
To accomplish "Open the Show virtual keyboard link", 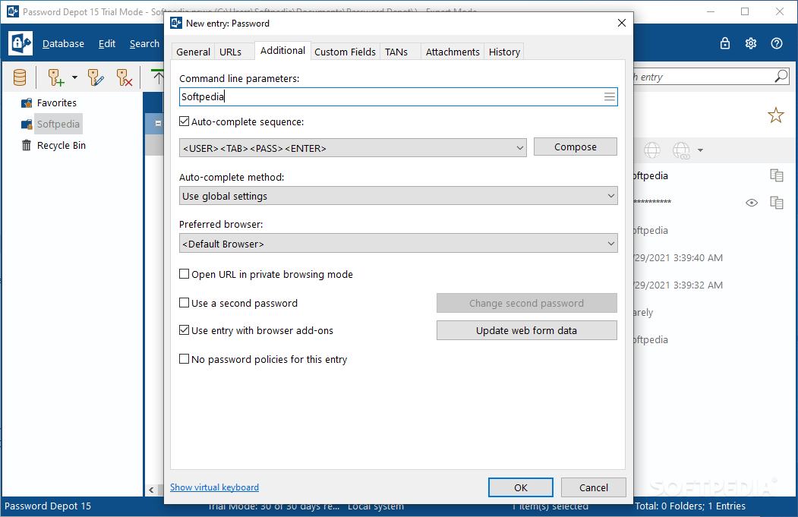I will pyautogui.click(x=214, y=487).
